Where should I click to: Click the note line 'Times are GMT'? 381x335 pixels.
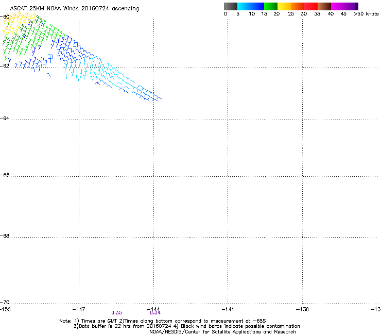tap(99, 321)
